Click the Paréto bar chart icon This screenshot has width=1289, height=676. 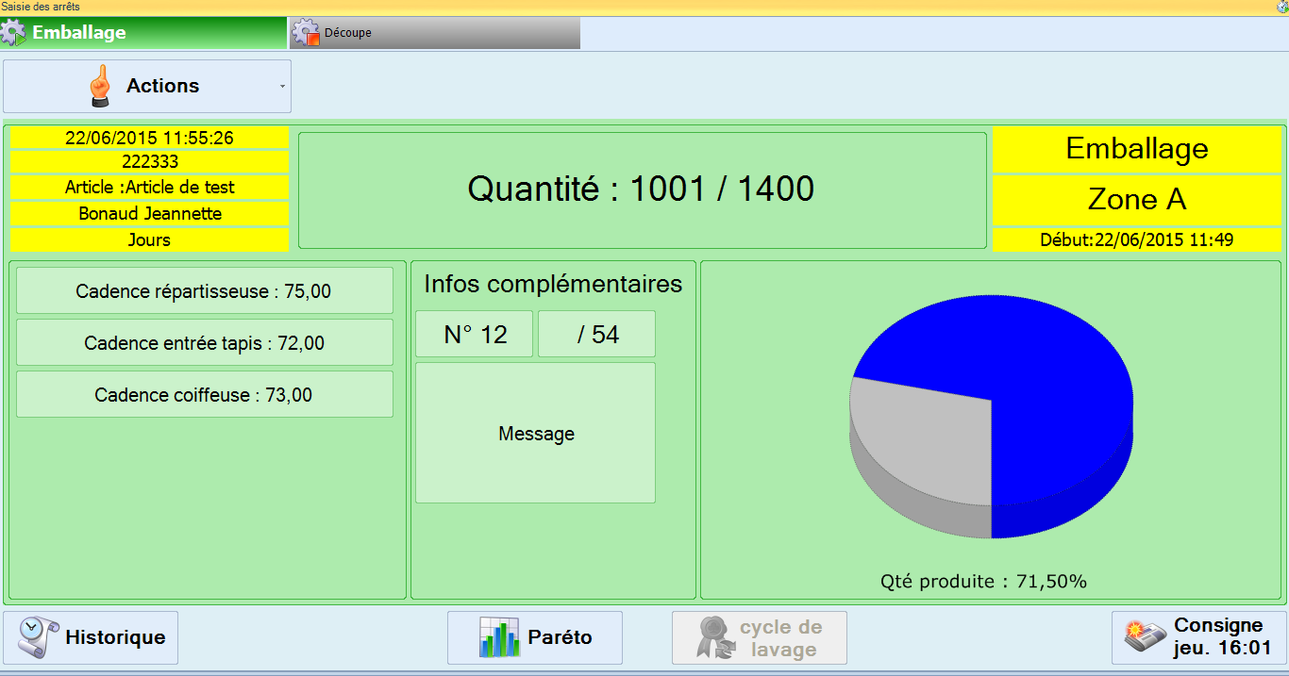499,638
